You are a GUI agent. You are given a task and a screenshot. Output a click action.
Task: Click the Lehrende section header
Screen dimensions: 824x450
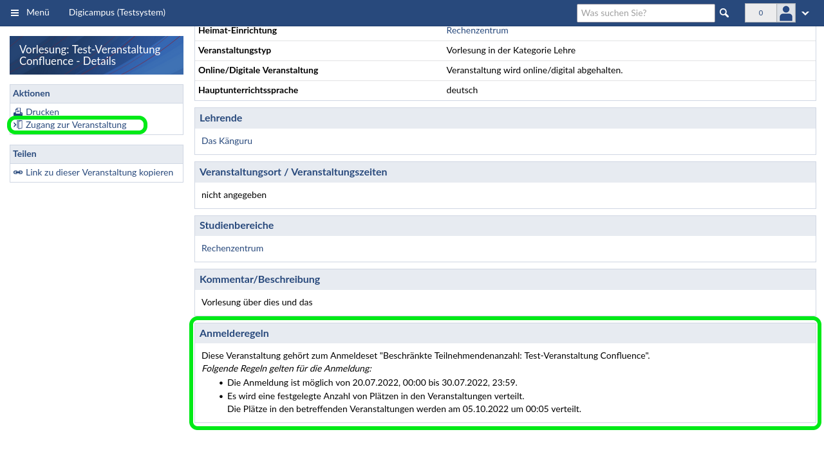pos(221,118)
